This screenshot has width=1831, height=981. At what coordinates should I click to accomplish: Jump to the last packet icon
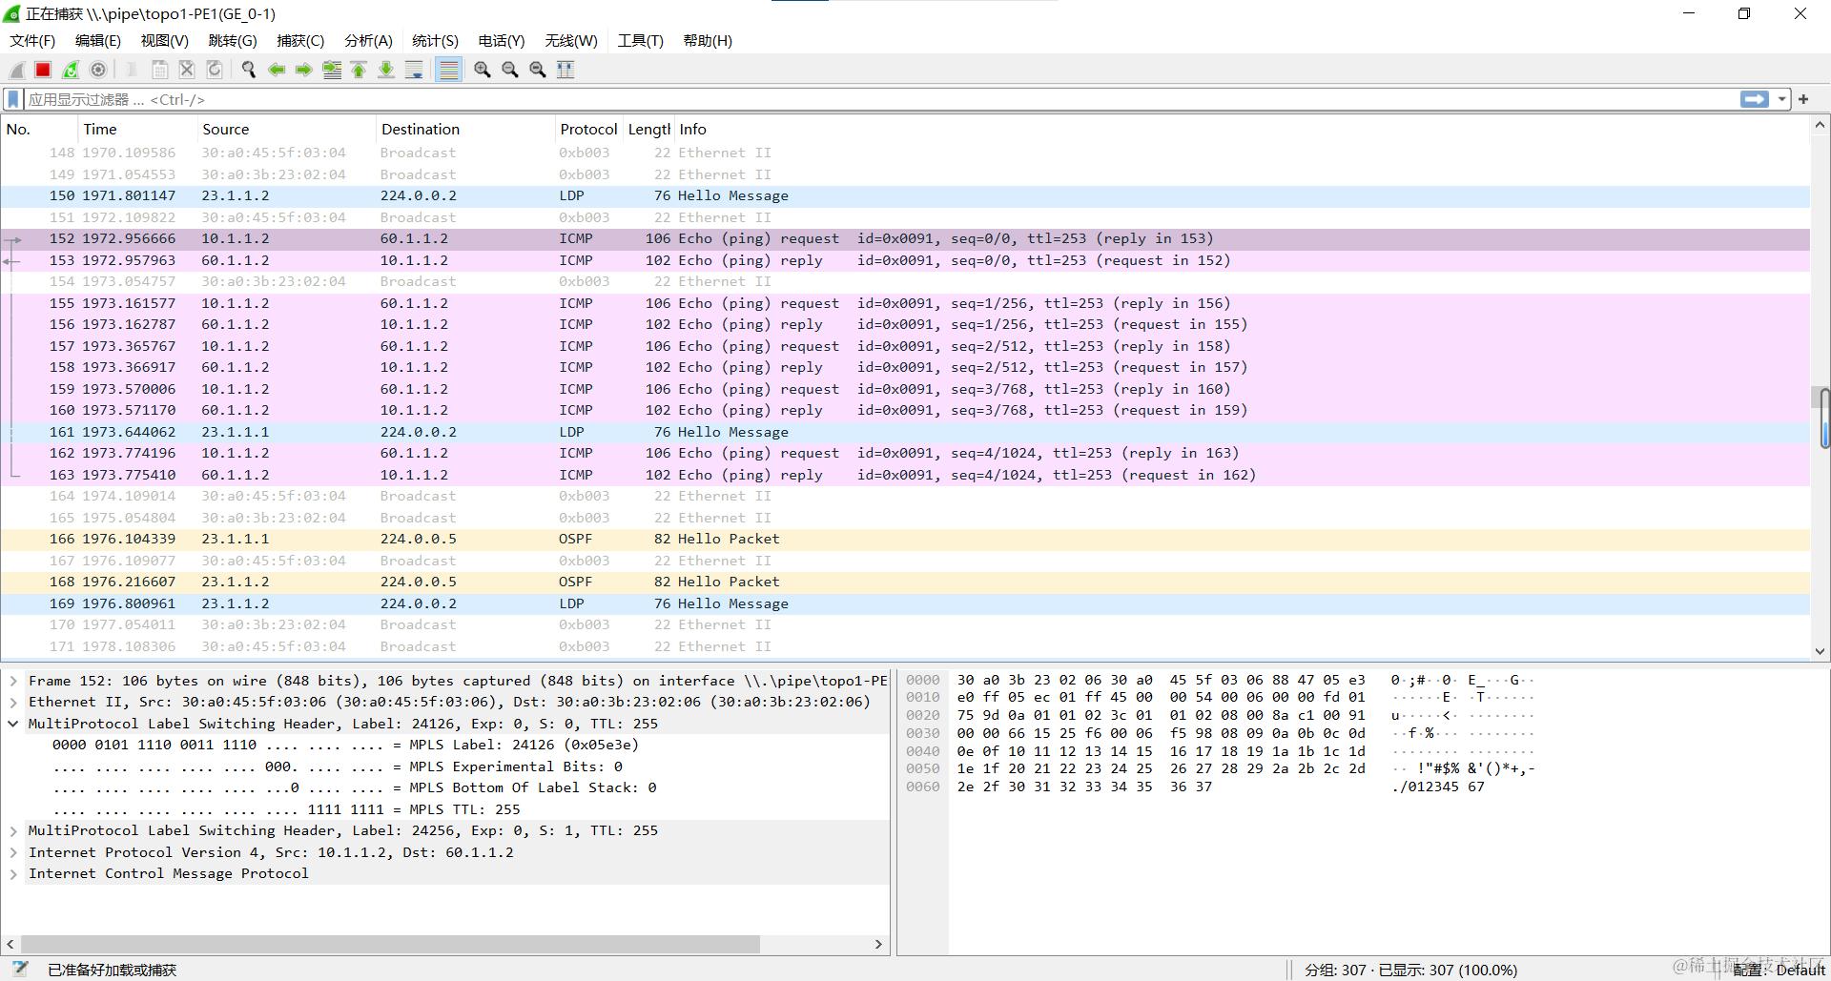[386, 70]
